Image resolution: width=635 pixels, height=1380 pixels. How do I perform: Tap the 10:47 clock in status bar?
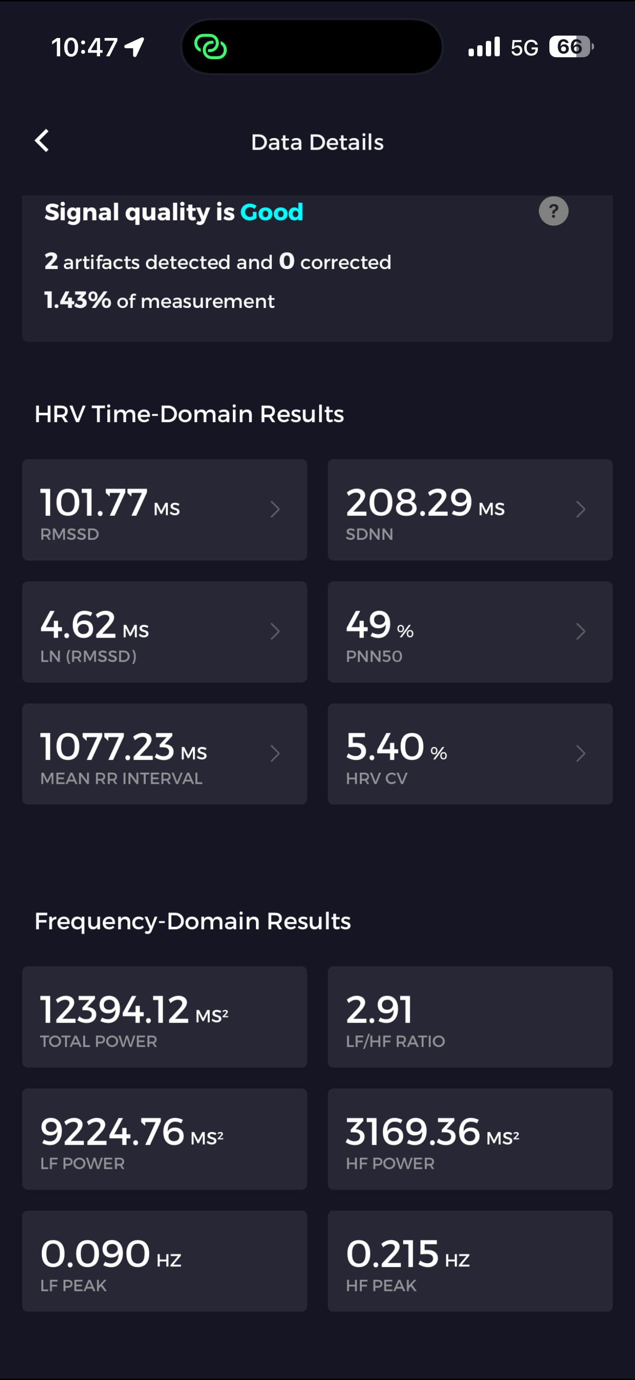pyautogui.click(x=85, y=47)
